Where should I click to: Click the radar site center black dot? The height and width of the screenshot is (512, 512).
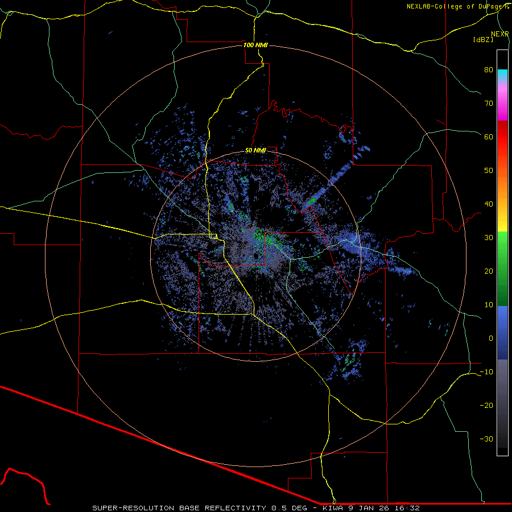coord(257,255)
